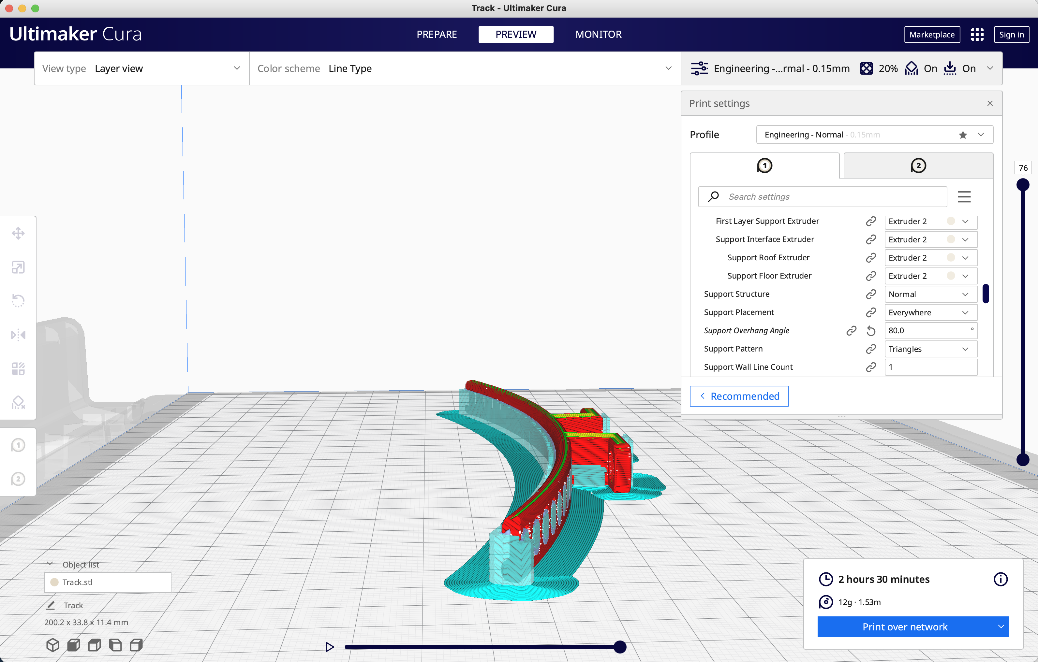Open Support Structure dropdown

click(x=931, y=294)
